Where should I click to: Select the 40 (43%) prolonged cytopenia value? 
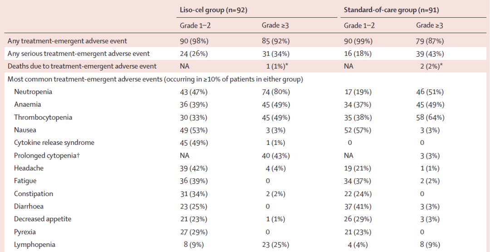tap(275, 155)
